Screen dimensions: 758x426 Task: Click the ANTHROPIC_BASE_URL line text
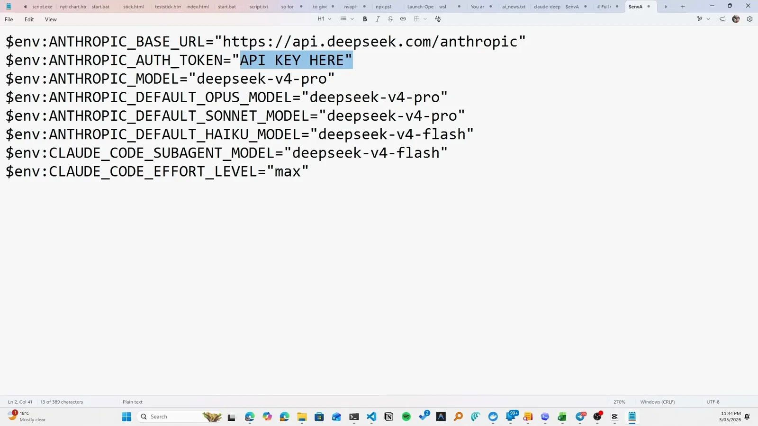pyautogui.click(x=266, y=42)
